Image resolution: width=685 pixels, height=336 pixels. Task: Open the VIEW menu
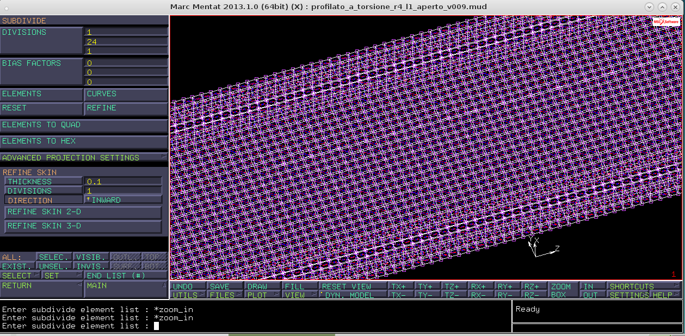[x=300, y=295]
